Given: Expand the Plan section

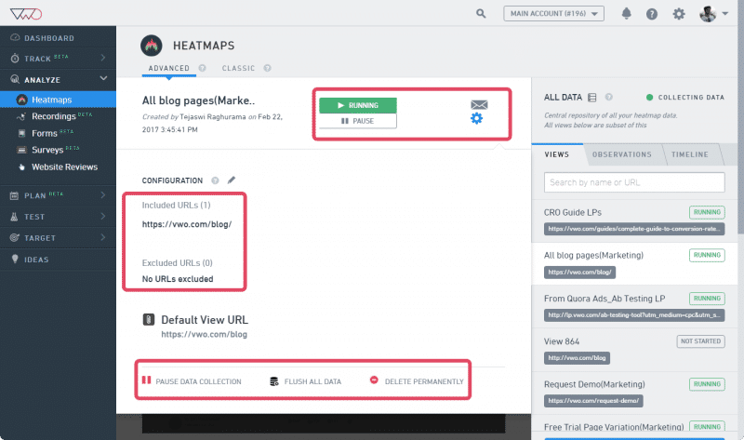Looking at the screenshot, I should pyautogui.click(x=58, y=195).
